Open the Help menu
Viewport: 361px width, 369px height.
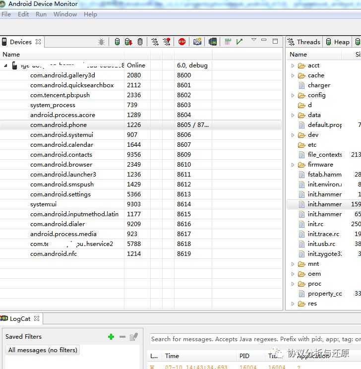coord(90,14)
